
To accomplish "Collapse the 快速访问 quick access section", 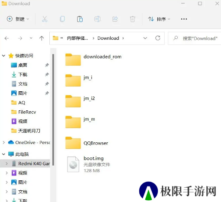I will 3,55.
